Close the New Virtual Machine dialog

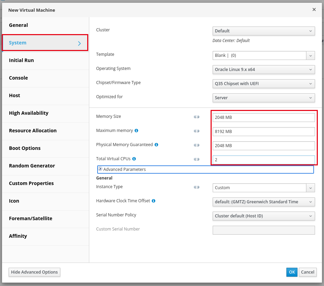[x=314, y=10]
